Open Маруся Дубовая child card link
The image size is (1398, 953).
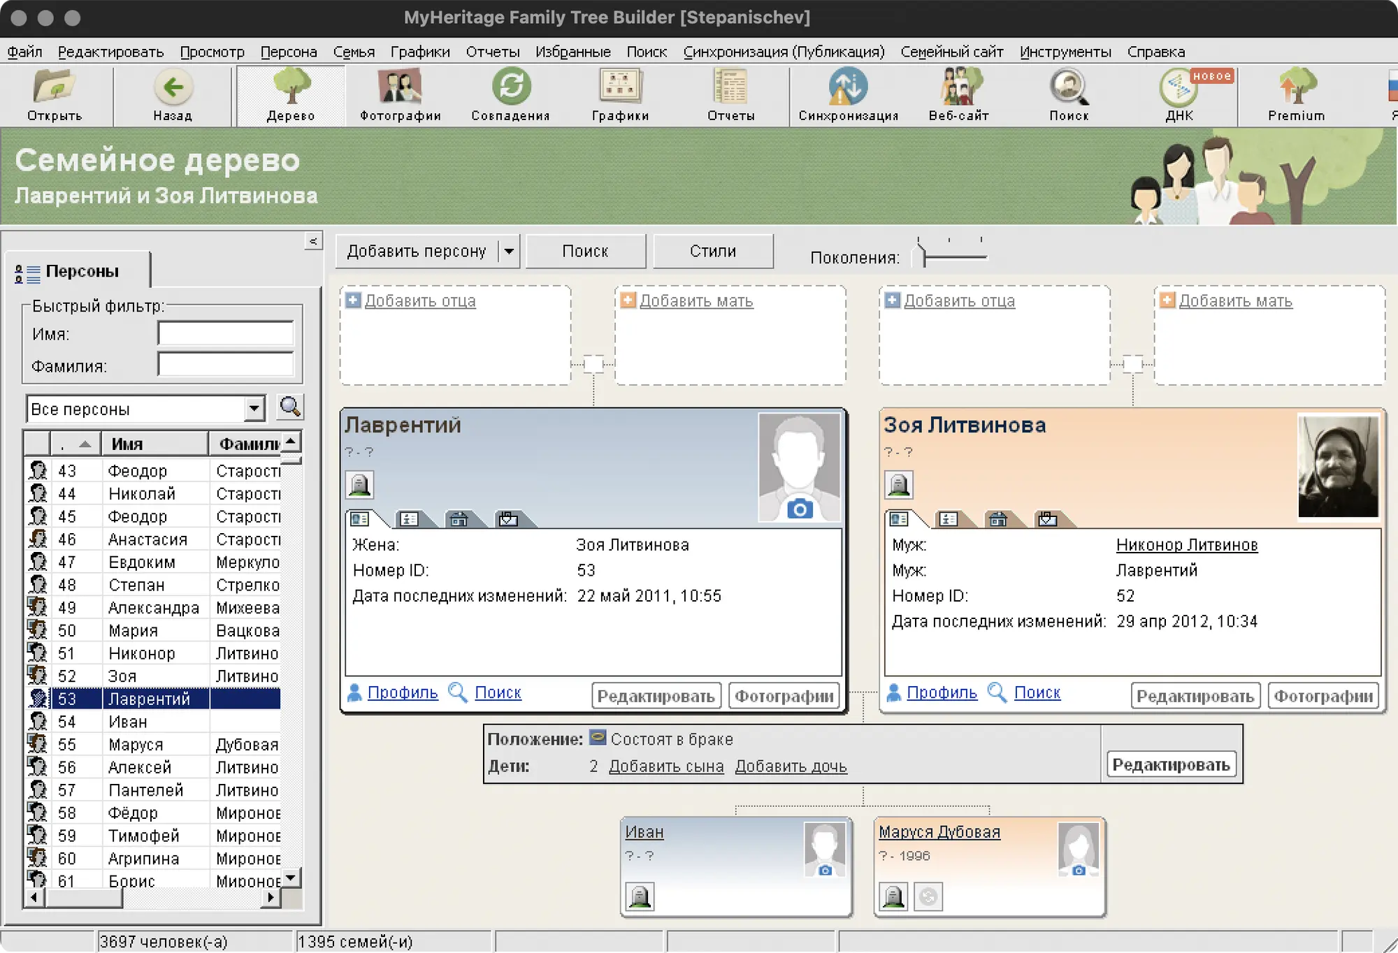pos(939,832)
